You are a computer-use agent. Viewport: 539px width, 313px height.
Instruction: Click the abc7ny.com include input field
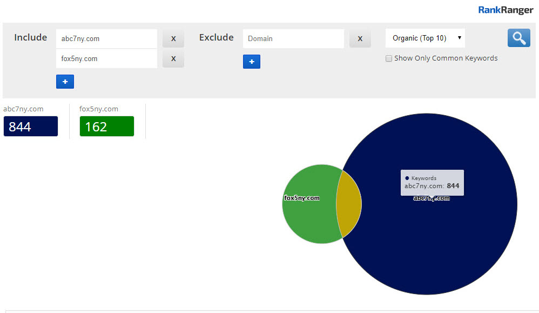(x=106, y=39)
